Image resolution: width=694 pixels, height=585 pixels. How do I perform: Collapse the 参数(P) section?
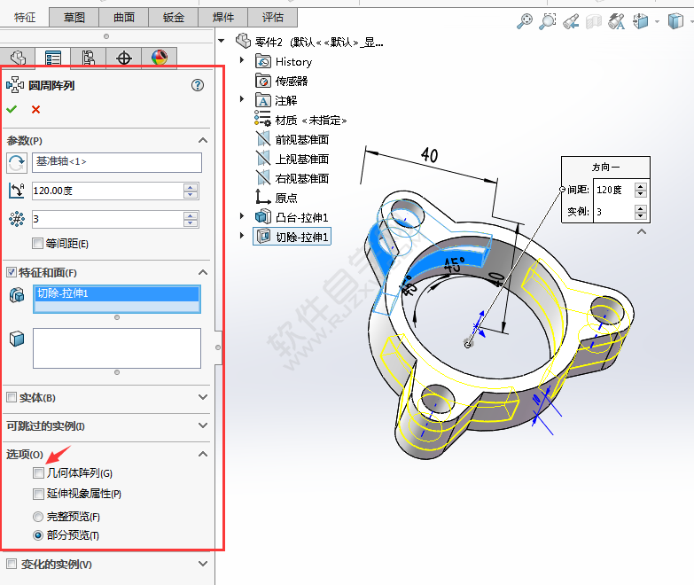pyautogui.click(x=203, y=140)
